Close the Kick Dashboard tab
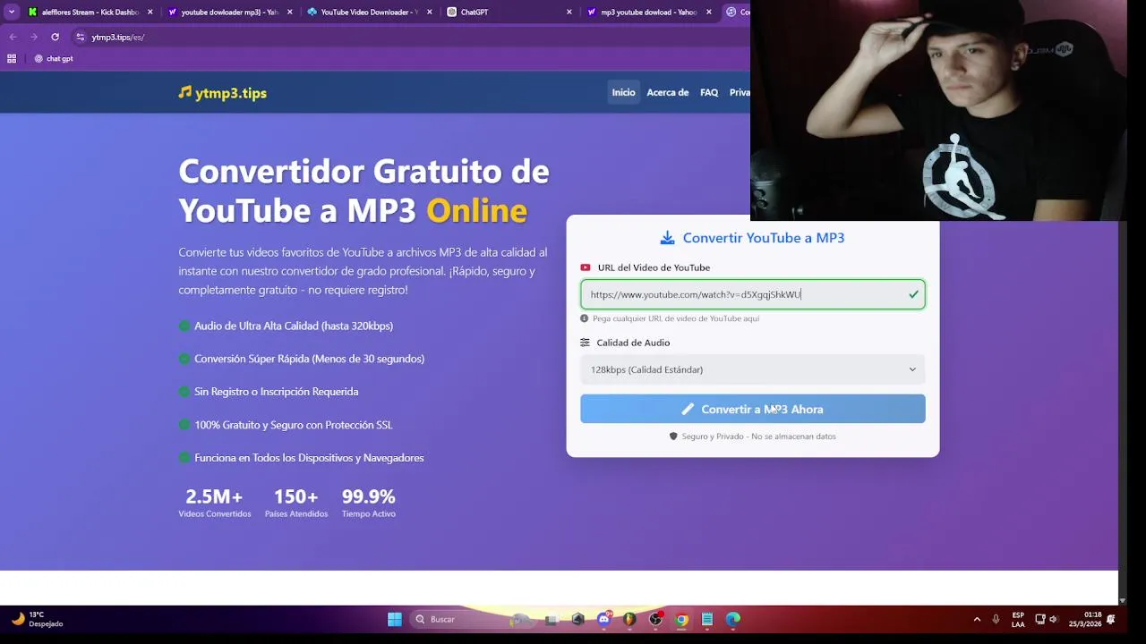Viewport: 1146px width, 644px height. coord(150,13)
